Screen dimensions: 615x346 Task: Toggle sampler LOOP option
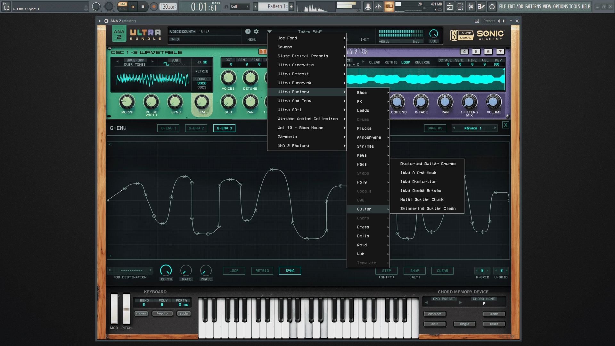coord(406,62)
